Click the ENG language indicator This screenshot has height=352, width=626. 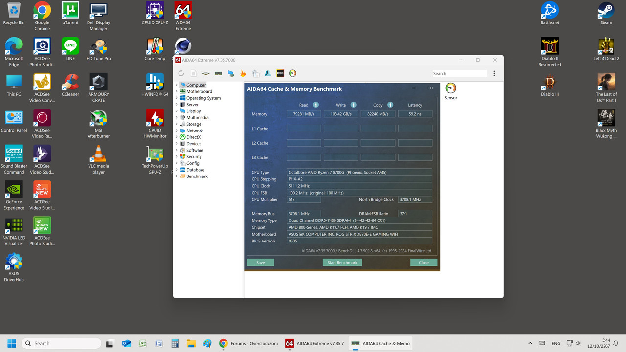point(556,343)
